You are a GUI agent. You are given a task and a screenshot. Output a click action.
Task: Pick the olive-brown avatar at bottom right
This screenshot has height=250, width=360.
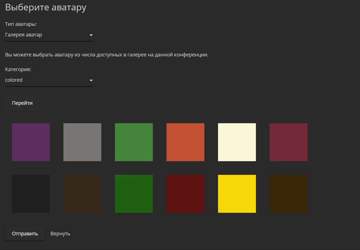coord(289,194)
